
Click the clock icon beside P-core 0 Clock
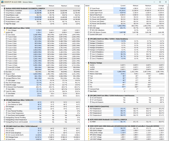coord(7,37)
